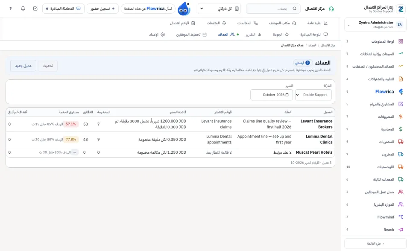Open المشاريع والمهام sidebar item
Viewport: 410px width, 251px height.
(375, 104)
